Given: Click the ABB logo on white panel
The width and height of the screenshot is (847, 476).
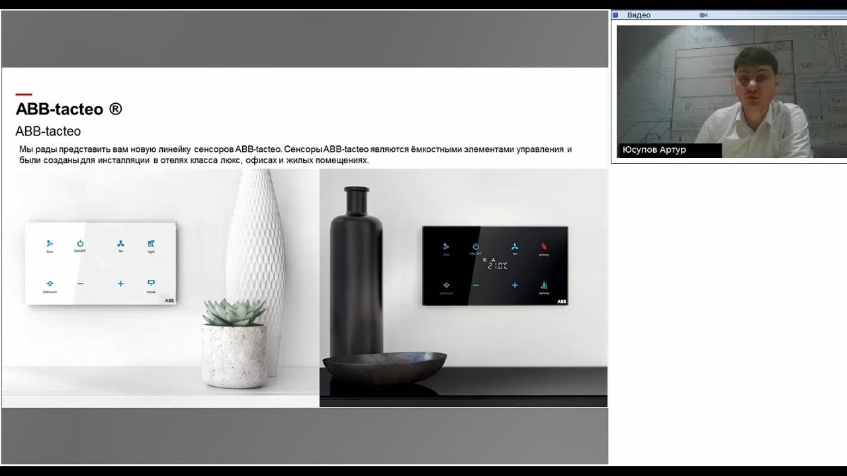Looking at the screenshot, I should (x=169, y=299).
